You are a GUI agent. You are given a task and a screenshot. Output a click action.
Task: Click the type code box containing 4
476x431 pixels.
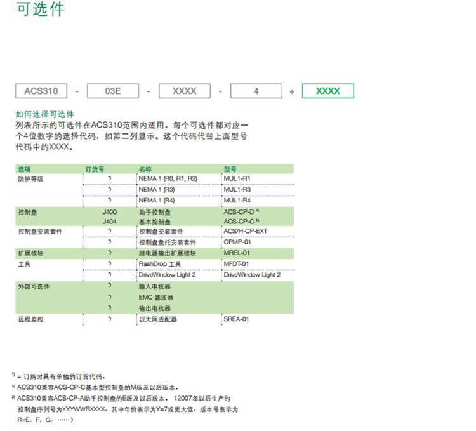tap(256, 91)
